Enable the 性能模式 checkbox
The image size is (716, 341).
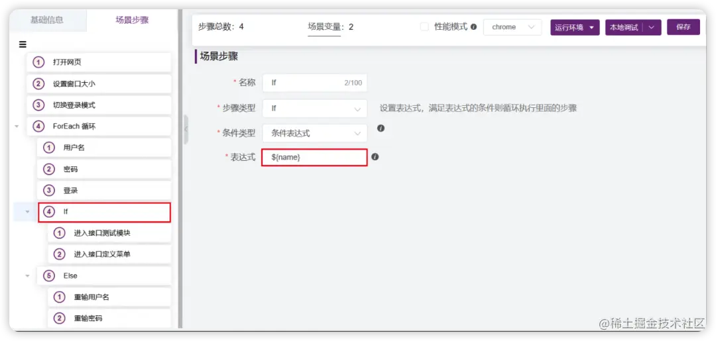pyautogui.click(x=424, y=27)
